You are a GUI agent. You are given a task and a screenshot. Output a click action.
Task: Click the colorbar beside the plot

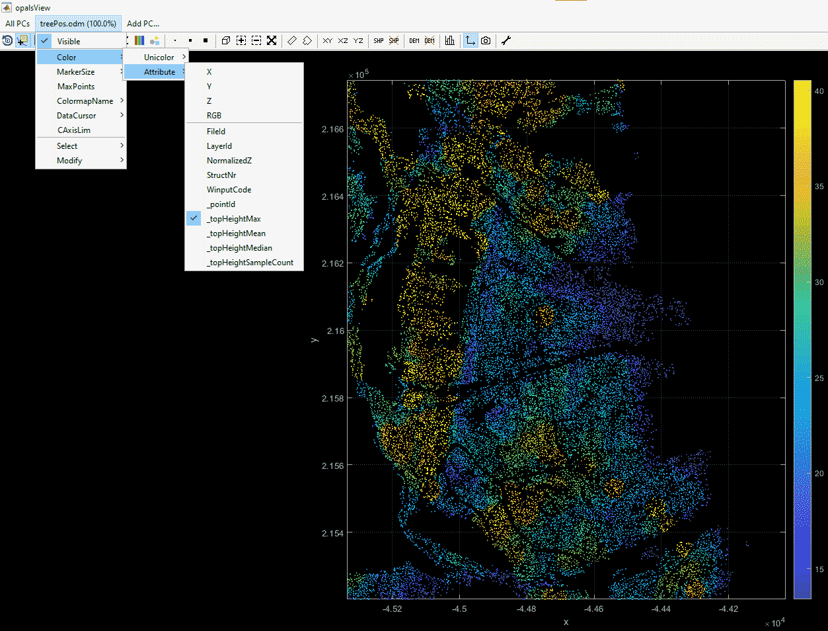point(802,339)
